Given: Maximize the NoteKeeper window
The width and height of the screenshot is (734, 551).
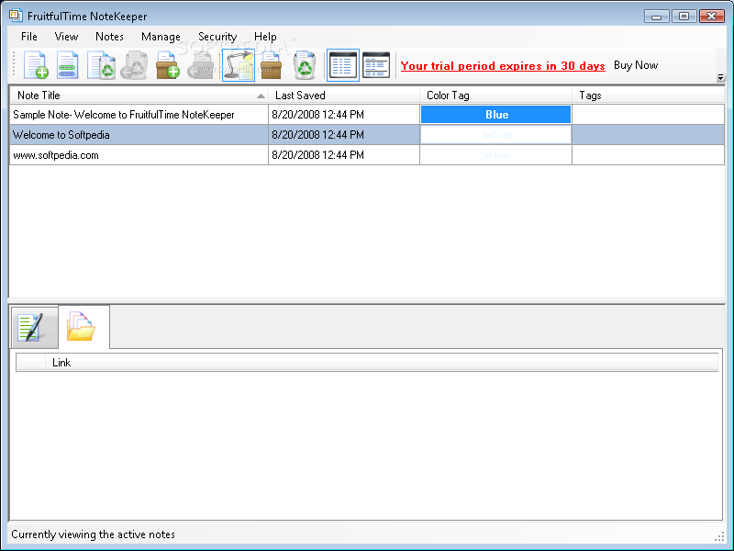Looking at the screenshot, I should pos(684,16).
